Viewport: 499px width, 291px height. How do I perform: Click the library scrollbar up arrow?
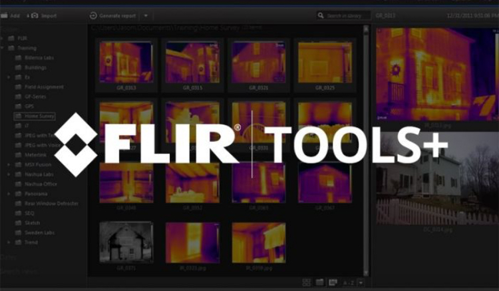pos(366,29)
